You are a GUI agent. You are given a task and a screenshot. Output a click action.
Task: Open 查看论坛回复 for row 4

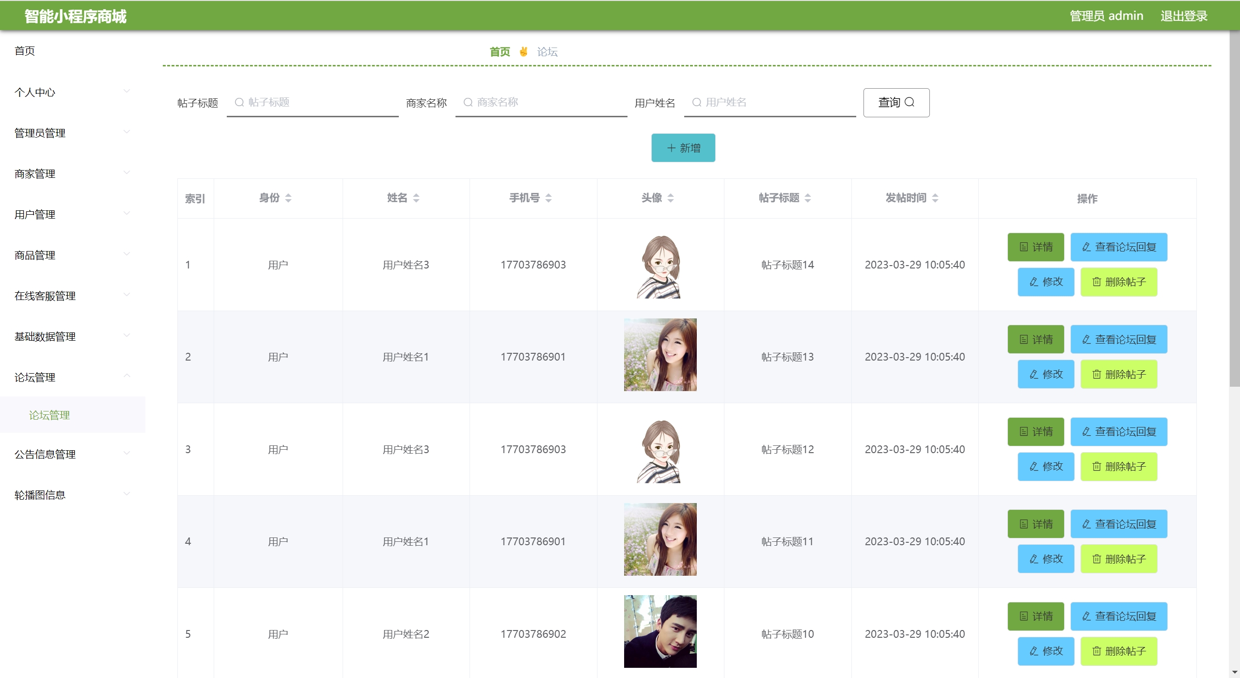pyautogui.click(x=1118, y=524)
